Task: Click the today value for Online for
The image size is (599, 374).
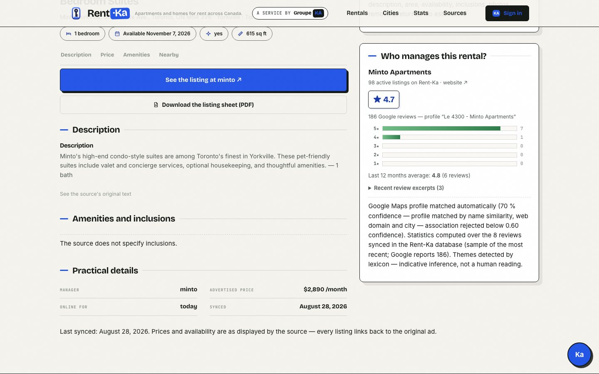Action: [x=188, y=306]
